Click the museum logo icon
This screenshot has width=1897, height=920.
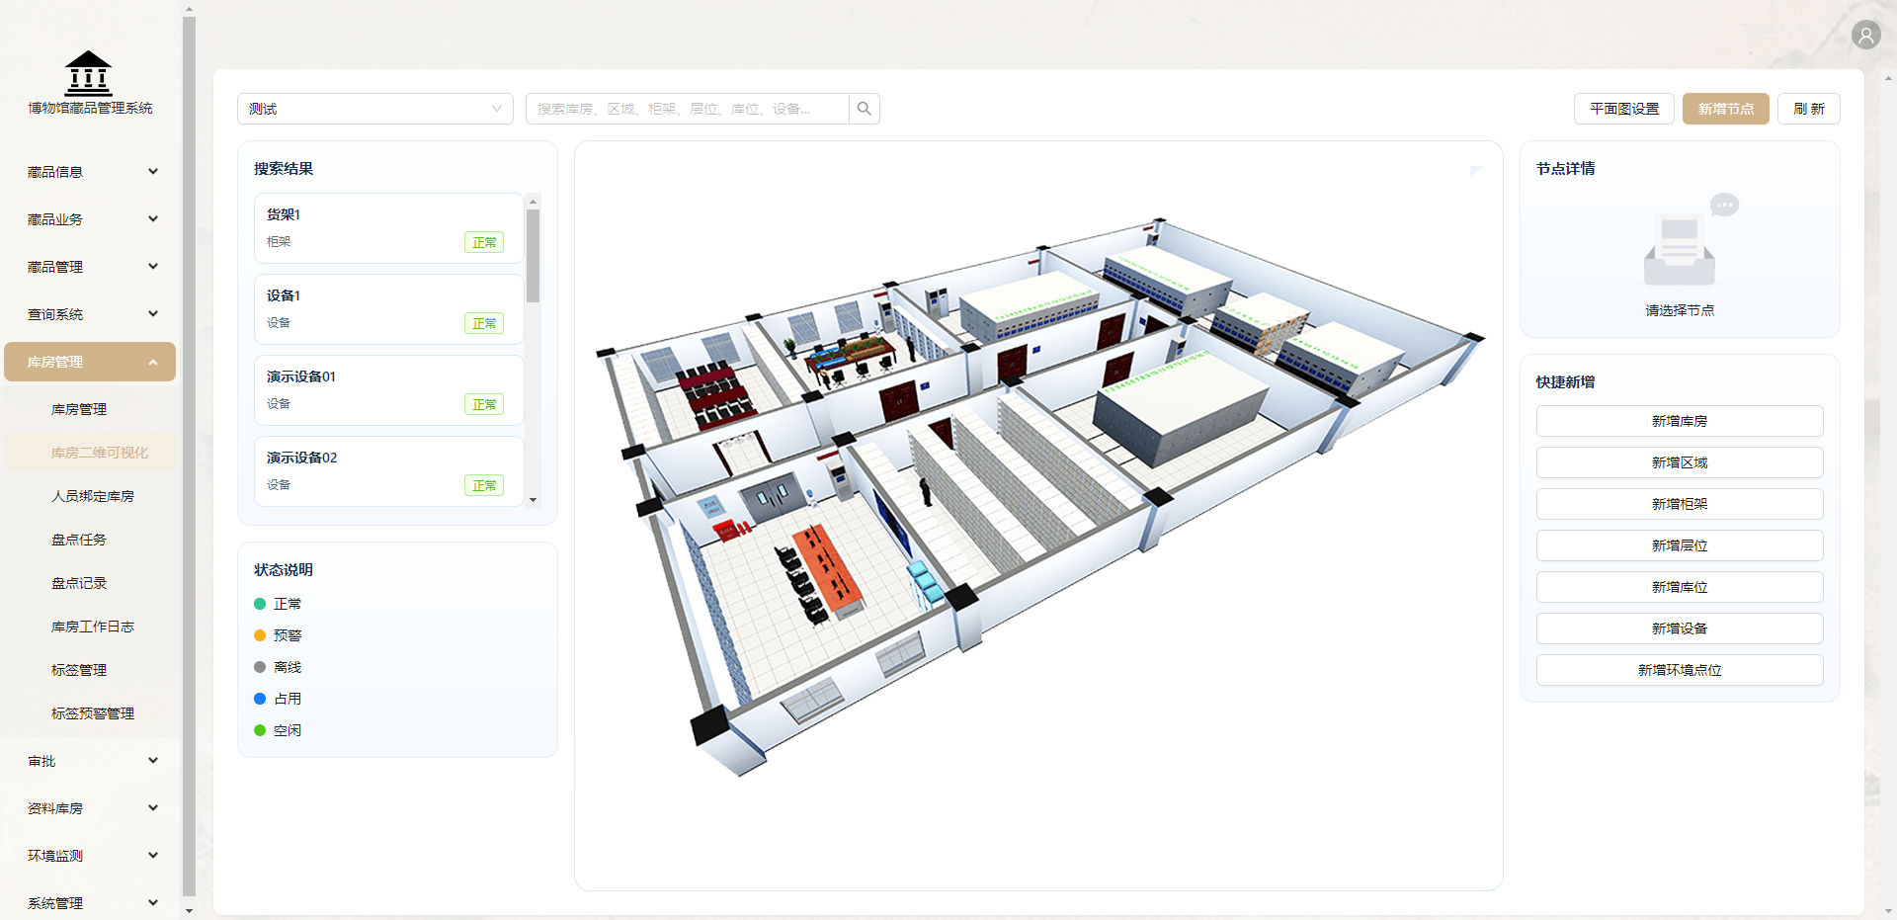point(89,73)
